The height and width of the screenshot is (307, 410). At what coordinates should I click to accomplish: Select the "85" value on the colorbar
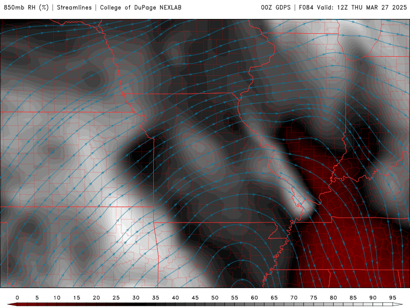(x=353, y=298)
